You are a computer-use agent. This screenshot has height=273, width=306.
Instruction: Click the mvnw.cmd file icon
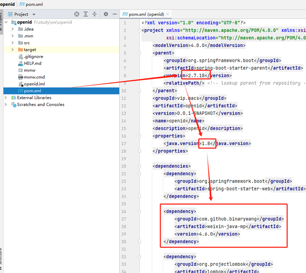coord(21,77)
